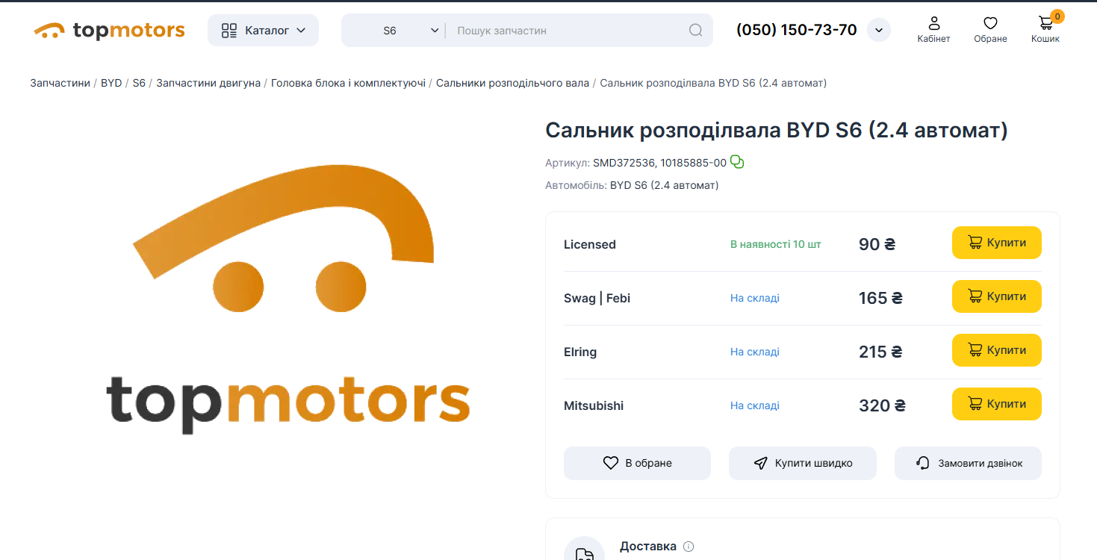
Task: Click the 165 ₴ price
Action: click(x=881, y=298)
